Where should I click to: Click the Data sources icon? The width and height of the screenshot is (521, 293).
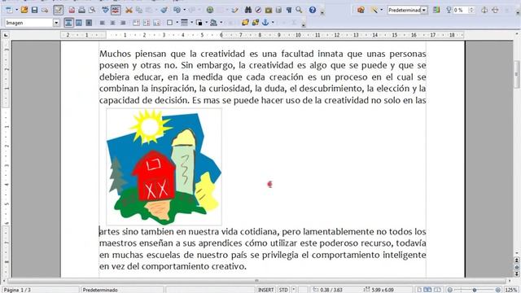click(278, 10)
